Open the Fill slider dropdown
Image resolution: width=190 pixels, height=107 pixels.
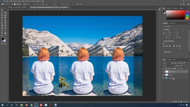184,69
